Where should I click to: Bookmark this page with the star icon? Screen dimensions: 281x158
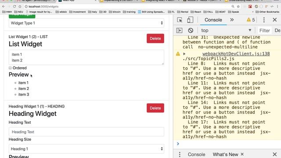[x=238, y=7]
